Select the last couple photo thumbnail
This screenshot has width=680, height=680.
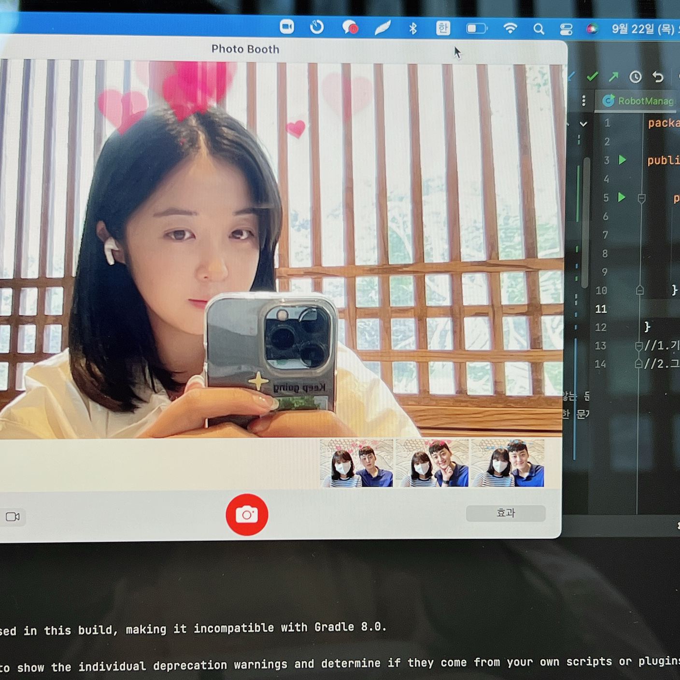tap(507, 463)
